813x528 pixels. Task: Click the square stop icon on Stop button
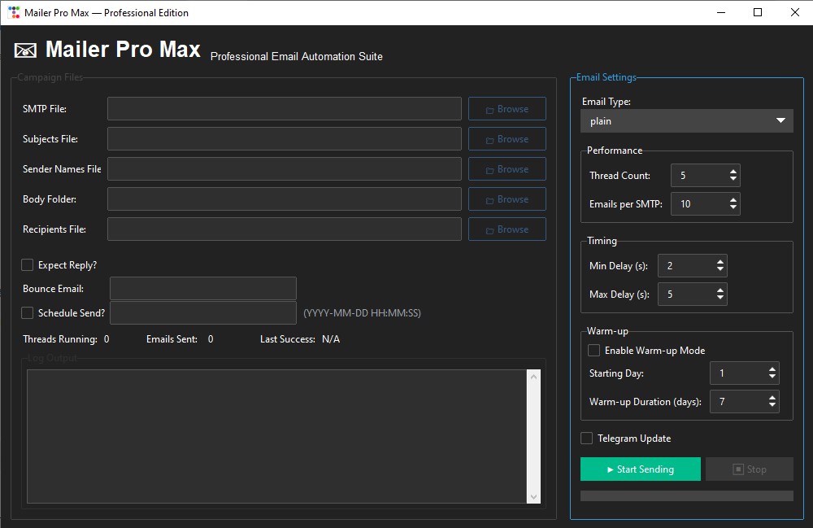click(x=737, y=469)
